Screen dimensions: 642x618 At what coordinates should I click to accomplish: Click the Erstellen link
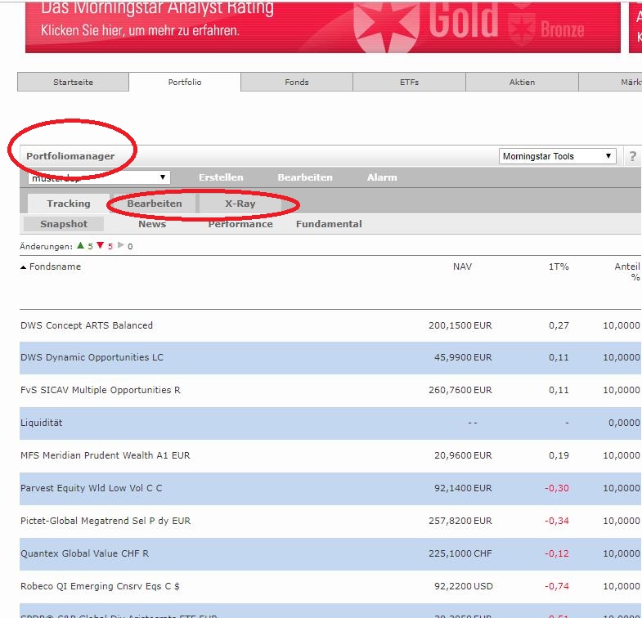click(221, 177)
